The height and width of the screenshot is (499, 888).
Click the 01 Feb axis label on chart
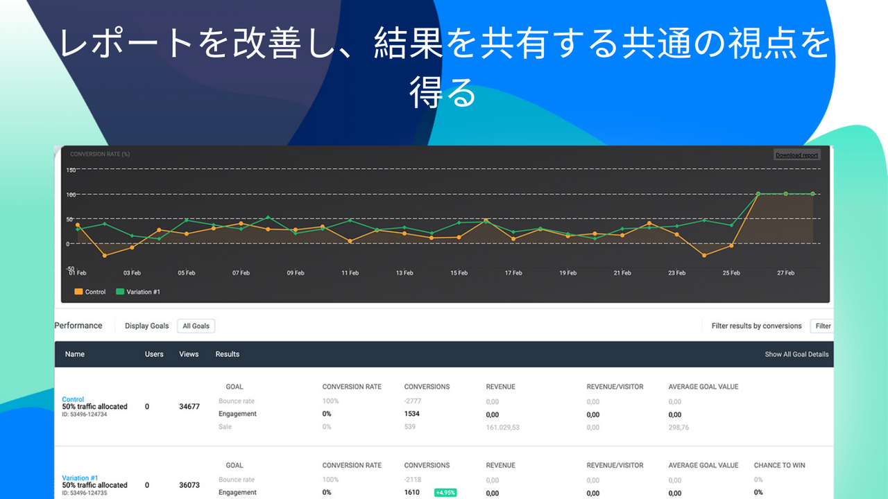point(77,273)
